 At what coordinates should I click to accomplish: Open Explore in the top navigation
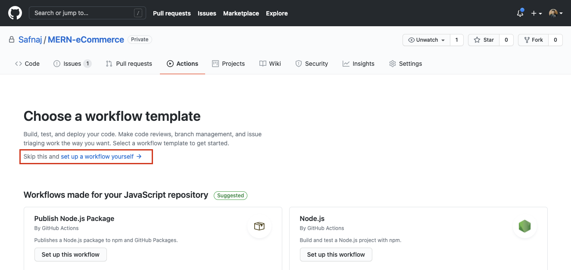(277, 13)
